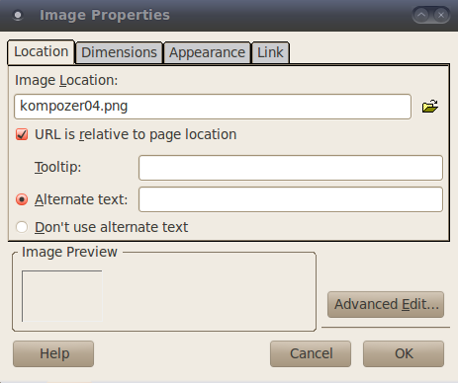Viewport: 458px width, 383px height.
Task: Confirm with the OK button
Action: [x=404, y=353]
